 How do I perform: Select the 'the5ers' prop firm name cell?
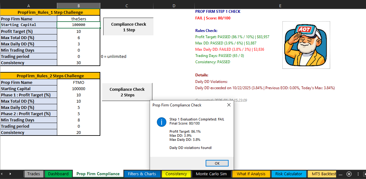(x=79, y=19)
